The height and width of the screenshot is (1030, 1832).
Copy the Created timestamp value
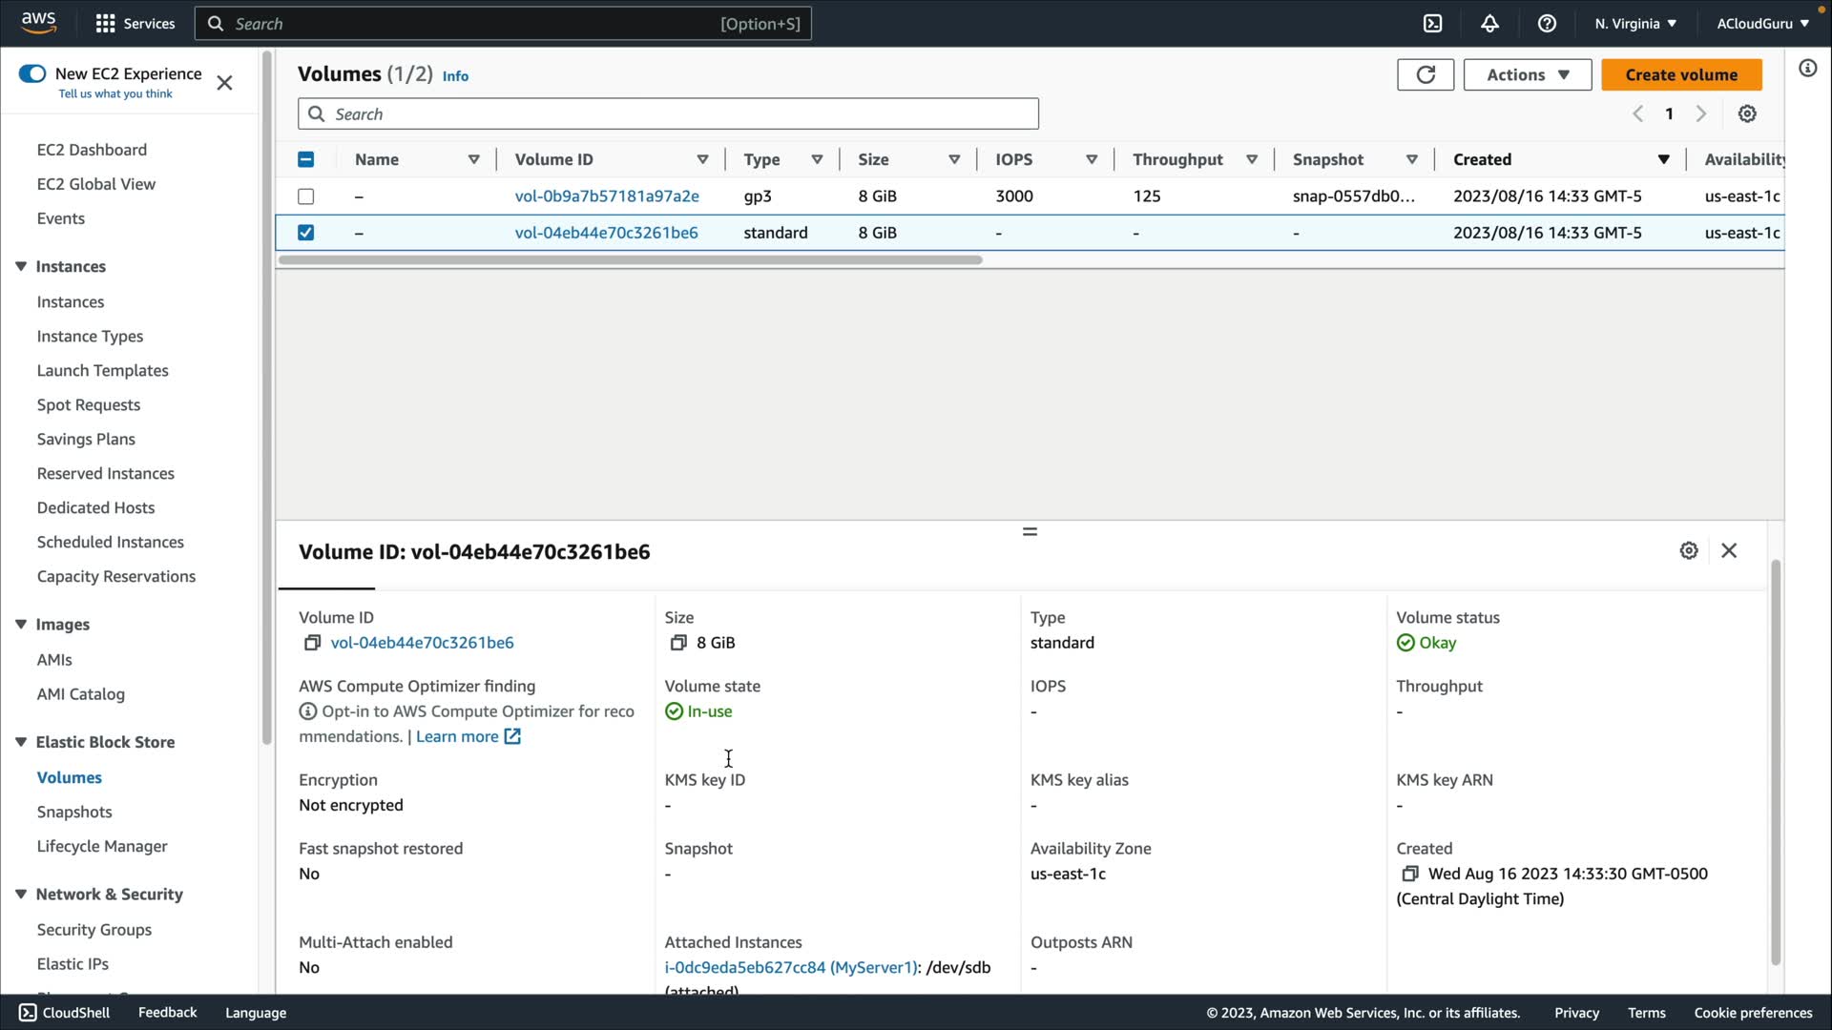point(1409,874)
